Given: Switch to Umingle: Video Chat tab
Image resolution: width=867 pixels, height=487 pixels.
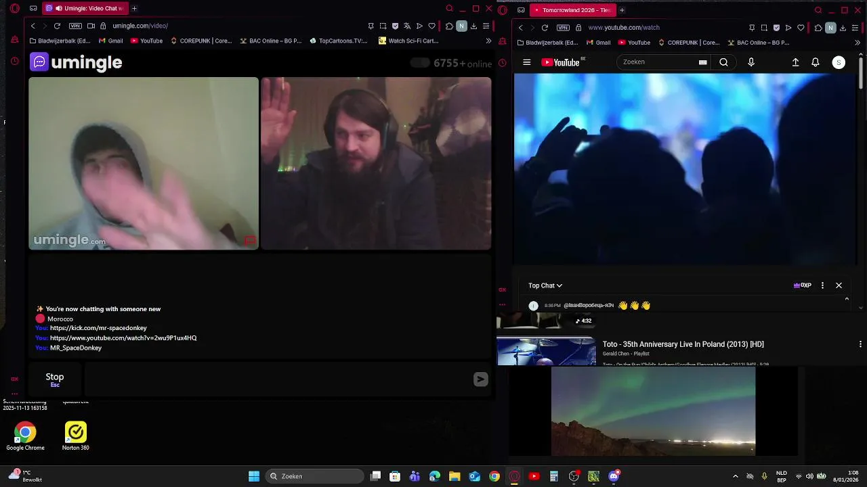Looking at the screenshot, I should (85, 8).
